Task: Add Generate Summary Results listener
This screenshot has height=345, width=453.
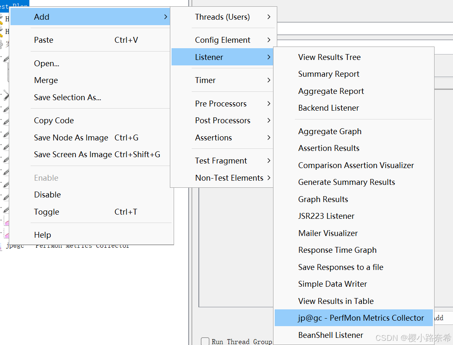Action: 354,182
